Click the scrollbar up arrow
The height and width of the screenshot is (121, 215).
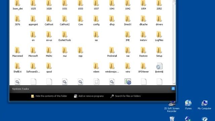click(174, 1)
